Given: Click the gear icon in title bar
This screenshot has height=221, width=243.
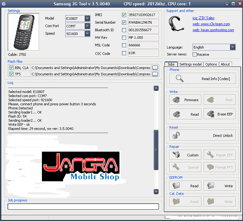Looking at the screenshot, I should click(x=4, y=4).
